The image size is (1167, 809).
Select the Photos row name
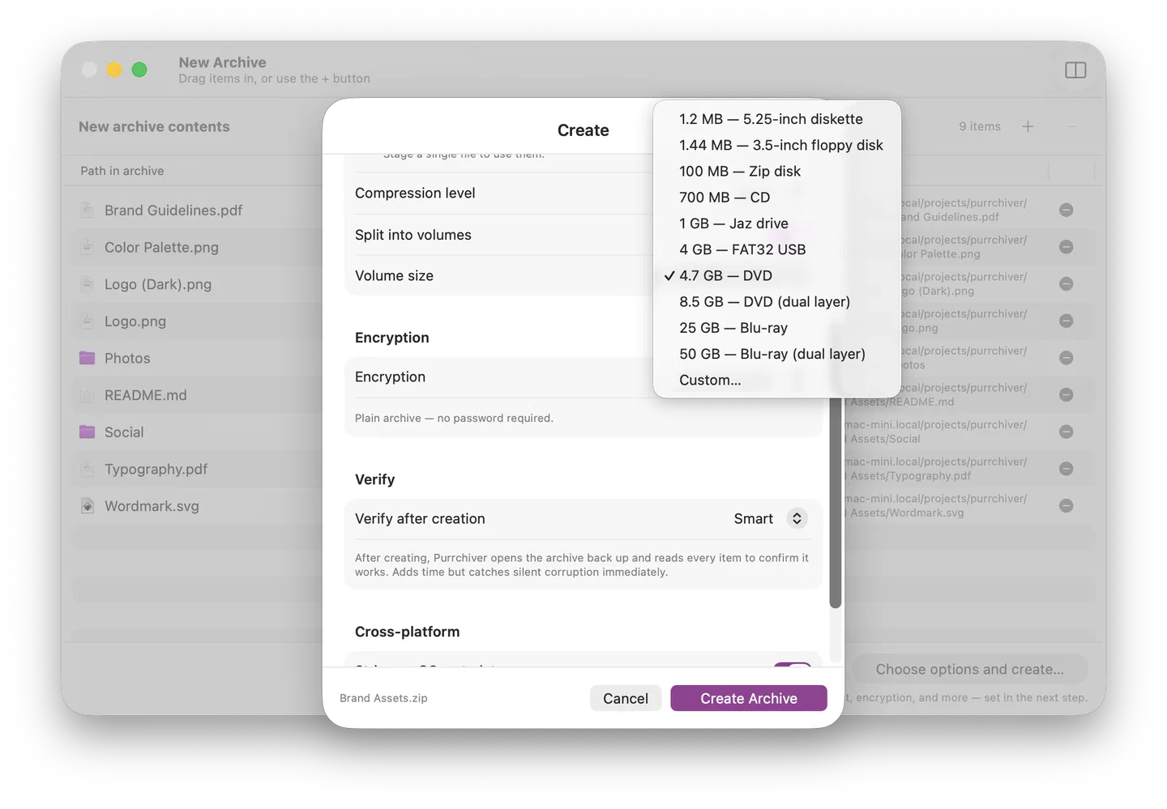pyautogui.click(x=127, y=358)
